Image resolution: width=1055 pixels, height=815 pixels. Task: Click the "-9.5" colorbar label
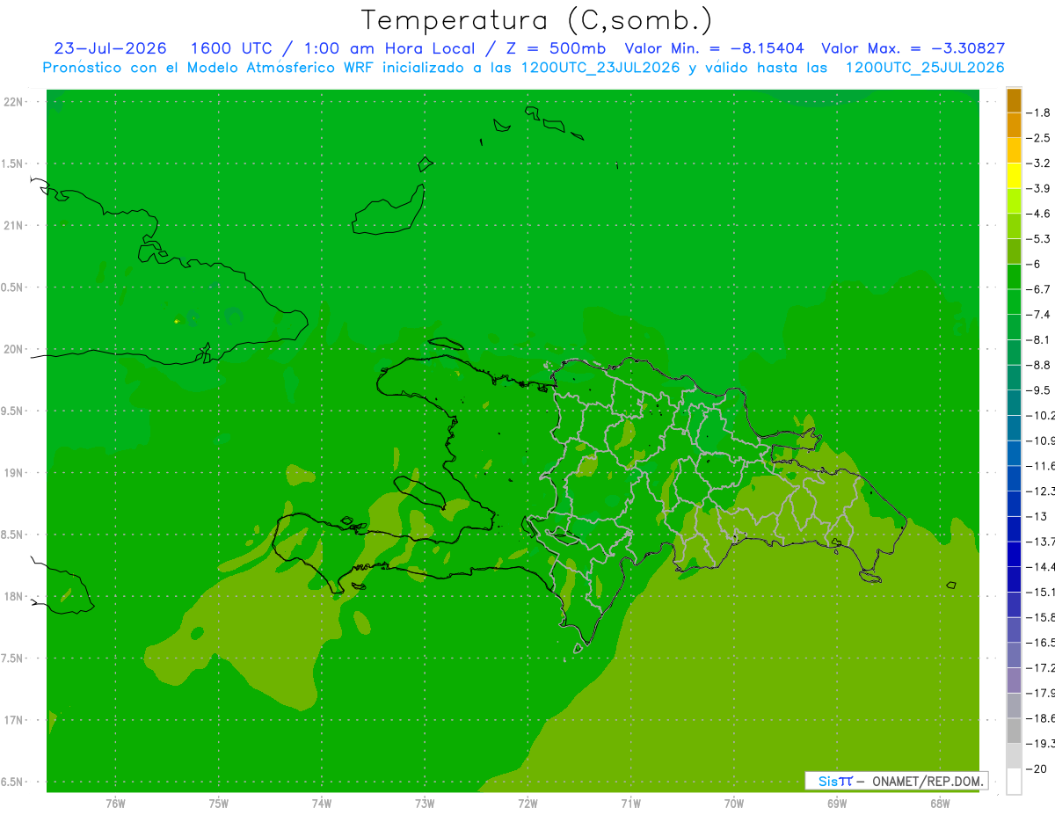pos(1037,390)
